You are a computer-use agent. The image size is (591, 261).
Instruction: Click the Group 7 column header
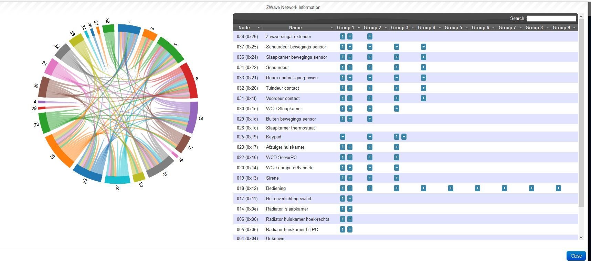click(x=507, y=27)
